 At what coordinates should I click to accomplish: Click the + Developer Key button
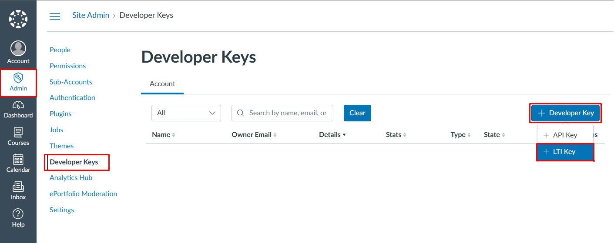(566, 113)
